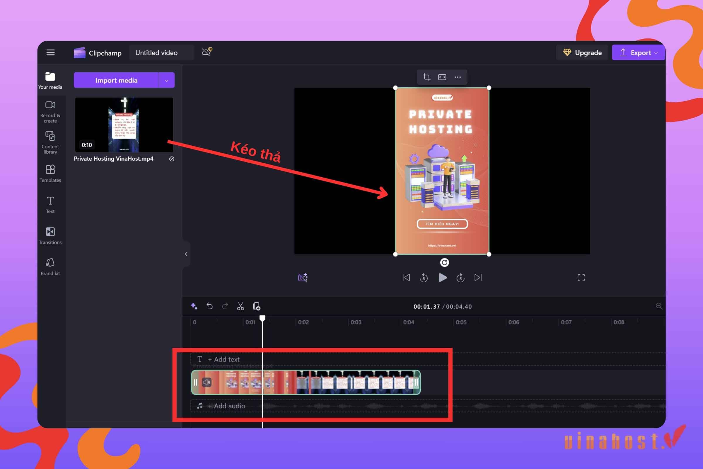Open the Text tab
The image size is (703, 469).
pyautogui.click(x=50, y=205)
